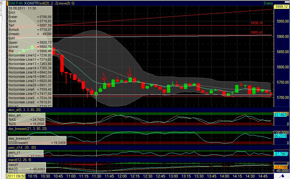Viewport: 290px width, 179px height.
Task: Click the 12:15 time axis label
Action: (135, 176)
